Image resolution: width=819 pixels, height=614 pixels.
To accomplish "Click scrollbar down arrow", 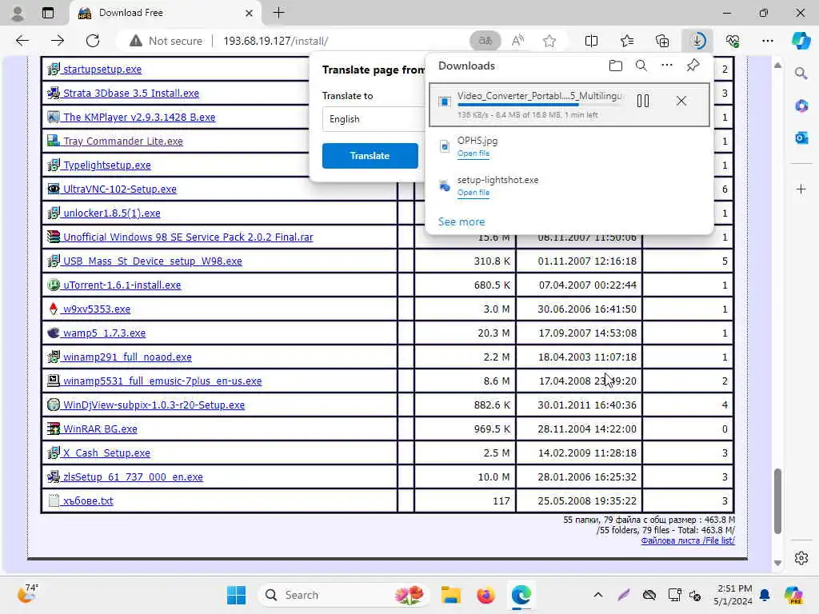I will click(777, 563).
